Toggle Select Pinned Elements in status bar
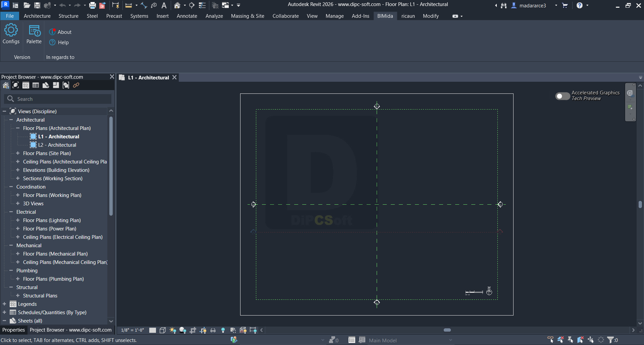 [x=571, y=340]
